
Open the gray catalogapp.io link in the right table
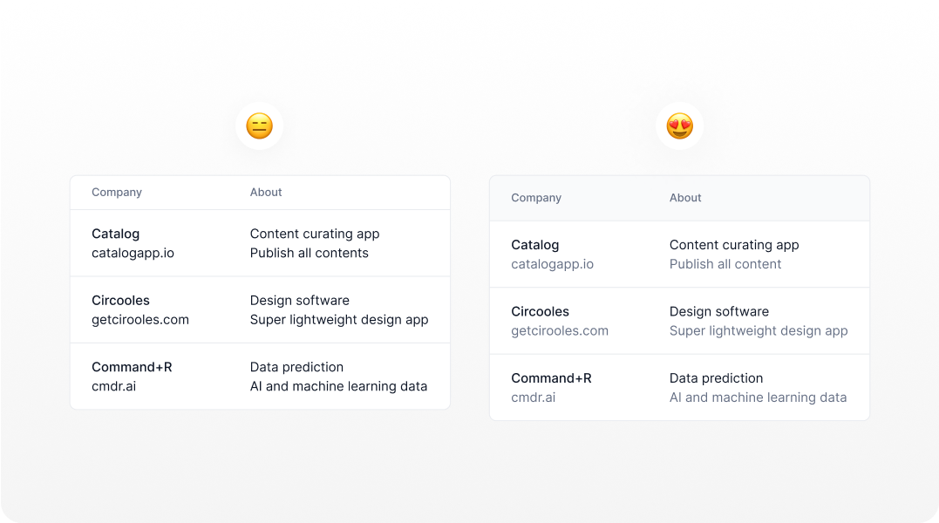[x=552, y=264]
